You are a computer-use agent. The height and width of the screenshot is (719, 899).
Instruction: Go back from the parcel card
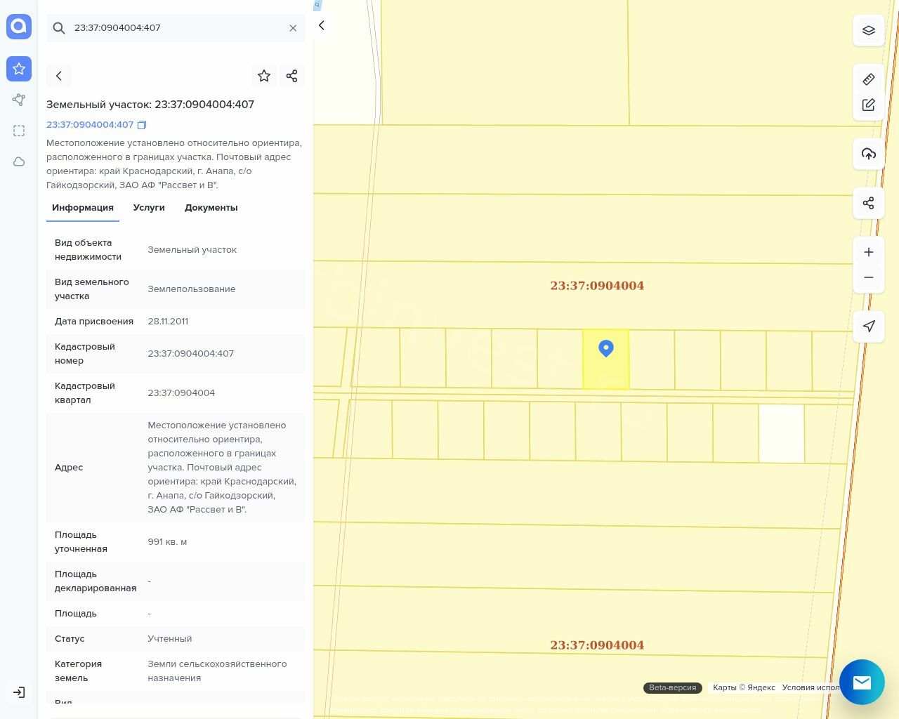click(x=59, y=76)
